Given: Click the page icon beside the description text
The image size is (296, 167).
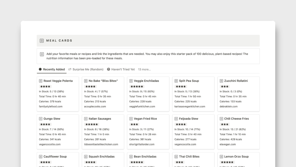Looking at the screenshot, I should tap(42, 54).
